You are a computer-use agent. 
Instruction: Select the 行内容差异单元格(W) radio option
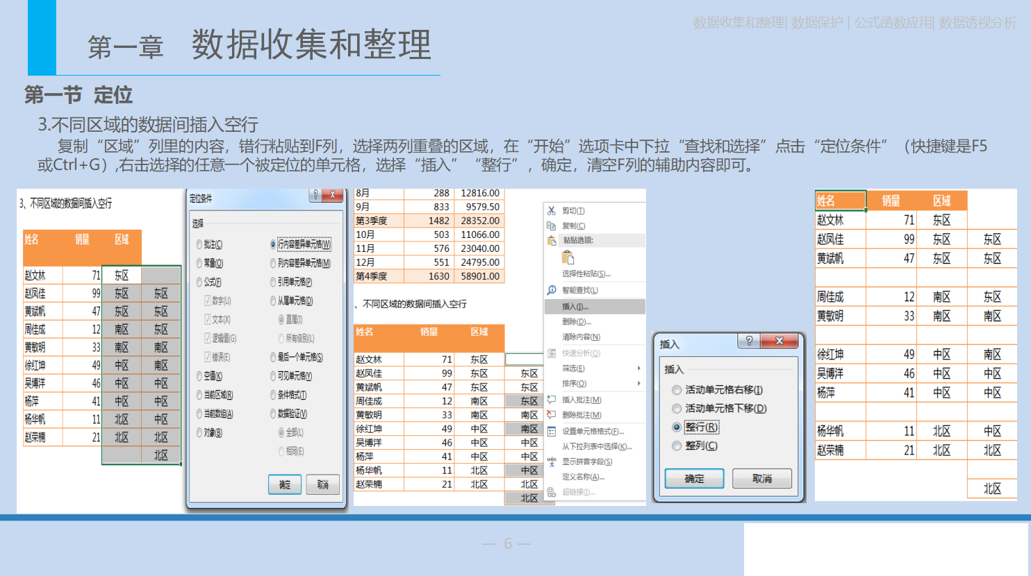coord(273,244)
